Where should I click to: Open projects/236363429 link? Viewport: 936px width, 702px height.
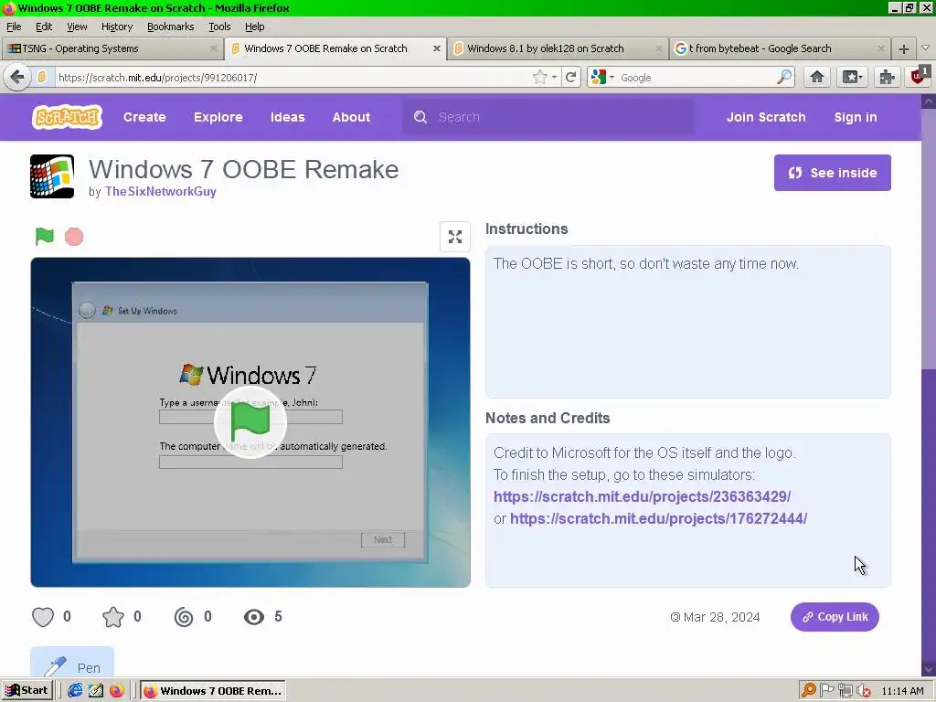coord(642,496)
